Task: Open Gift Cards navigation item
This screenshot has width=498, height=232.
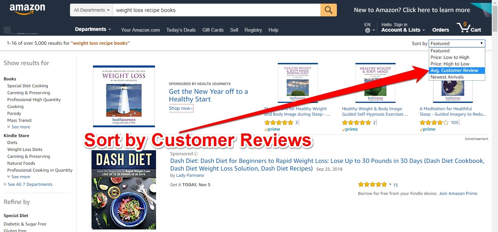Action: [213, 30]
